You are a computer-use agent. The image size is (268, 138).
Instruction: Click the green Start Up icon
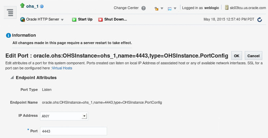tap(74, 20)
